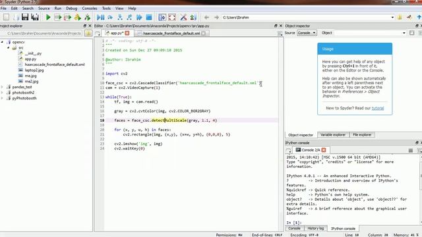Close the Console 2/A tab
The image size is (422, 237).
324,150
